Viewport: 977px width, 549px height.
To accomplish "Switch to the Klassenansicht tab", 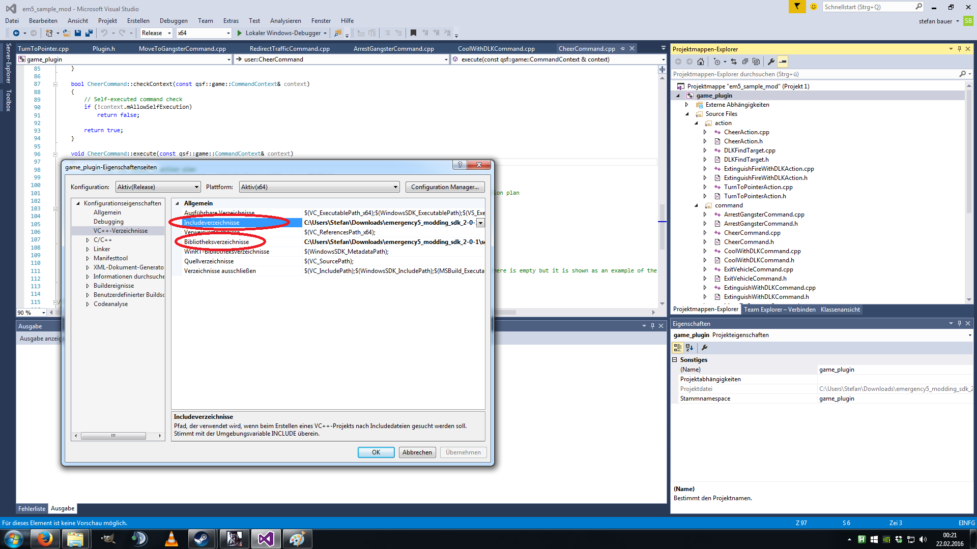I will click(840, 310).
